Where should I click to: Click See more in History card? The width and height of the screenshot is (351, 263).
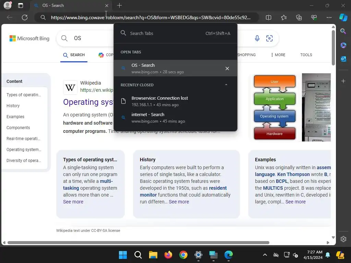[179, 202]
